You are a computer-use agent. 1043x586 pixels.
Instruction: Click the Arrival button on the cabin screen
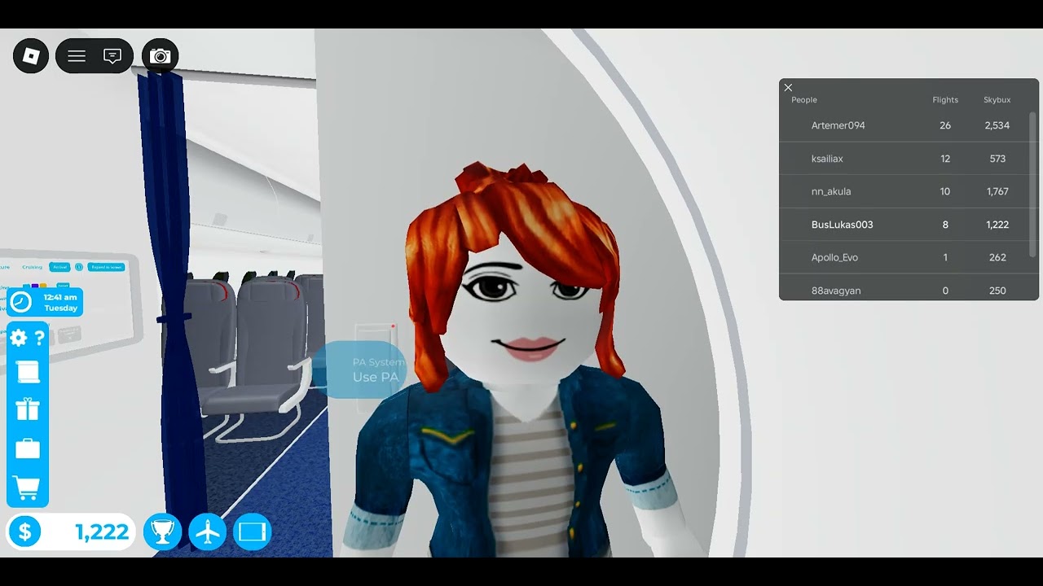click(60, 267)
